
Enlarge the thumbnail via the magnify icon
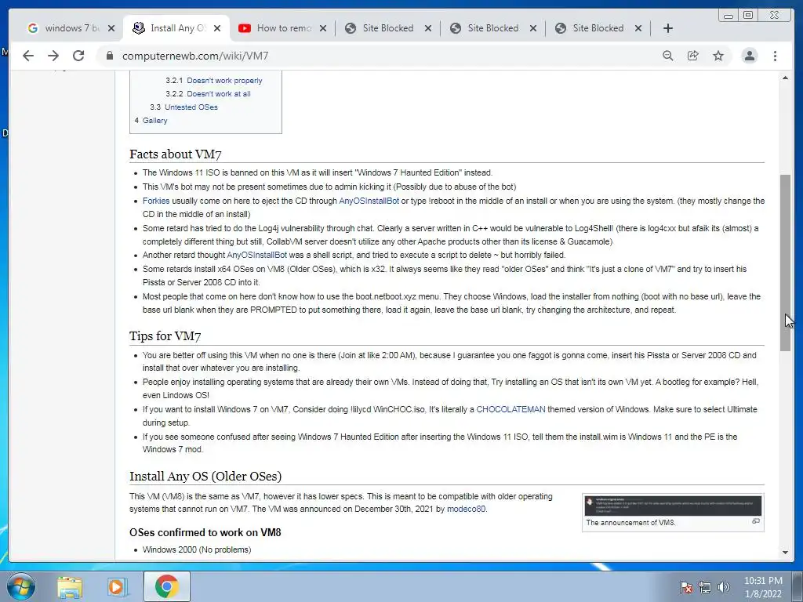tap(756, 521)
